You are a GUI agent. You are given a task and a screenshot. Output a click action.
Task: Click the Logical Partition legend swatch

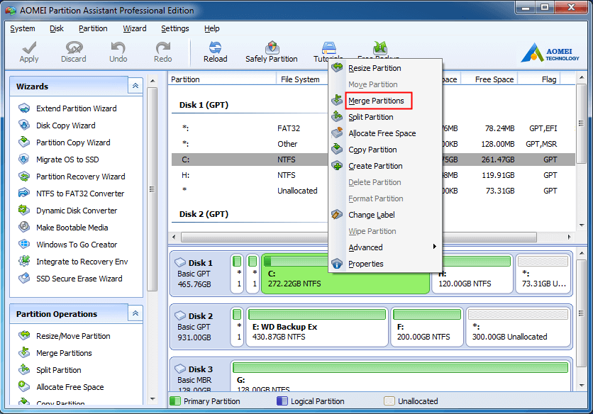coord(282,401)
